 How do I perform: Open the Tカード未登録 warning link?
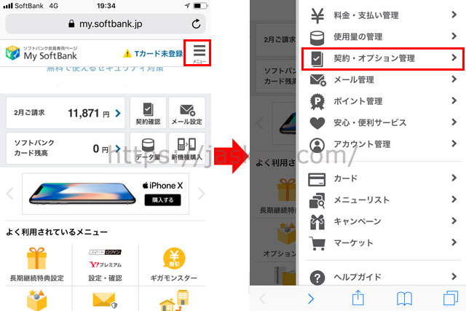point(154,53)
